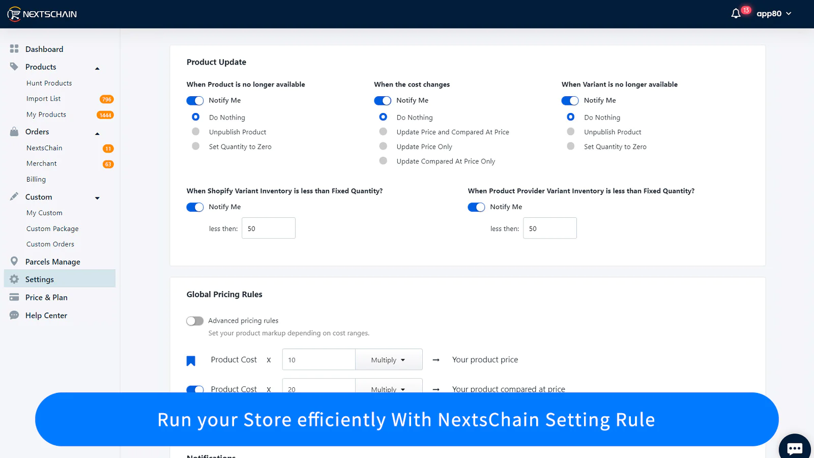Screen dimensions: 814x458
Task: Click Shopify inventory less then field
Action: coord(269,228)
